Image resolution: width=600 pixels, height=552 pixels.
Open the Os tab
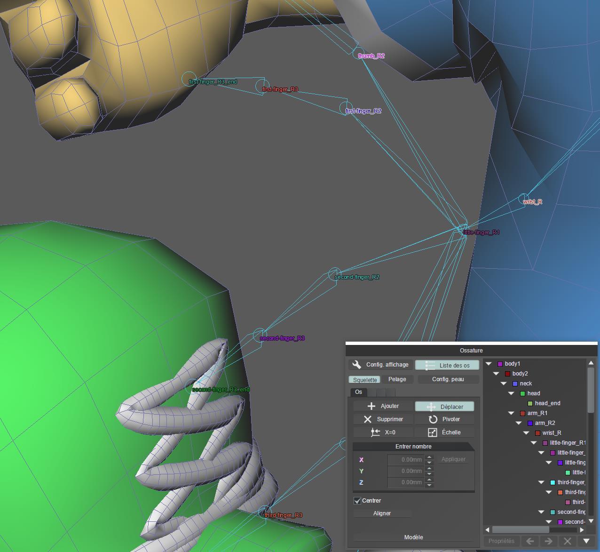(358, 392)
